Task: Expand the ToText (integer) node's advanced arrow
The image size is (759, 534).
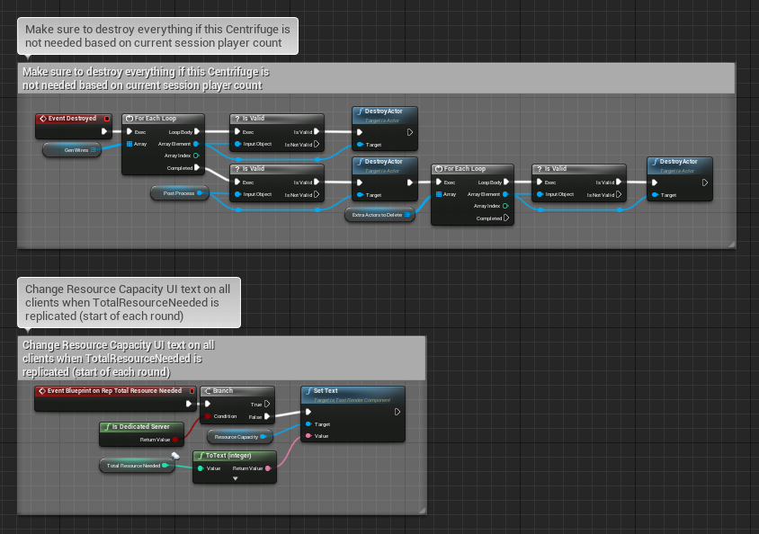Action: tap(235, 479)
